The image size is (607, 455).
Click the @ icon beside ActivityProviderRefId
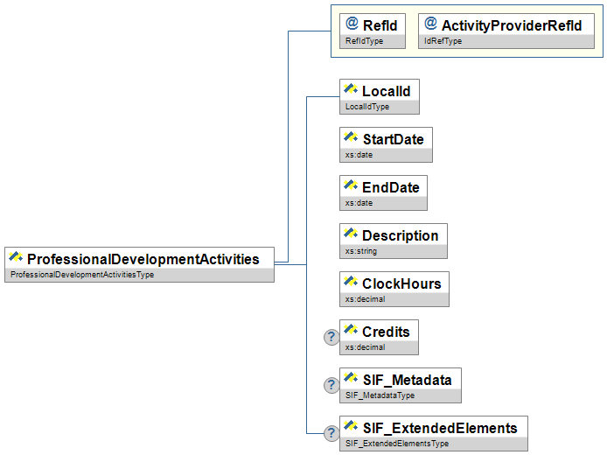click(430, 24)
